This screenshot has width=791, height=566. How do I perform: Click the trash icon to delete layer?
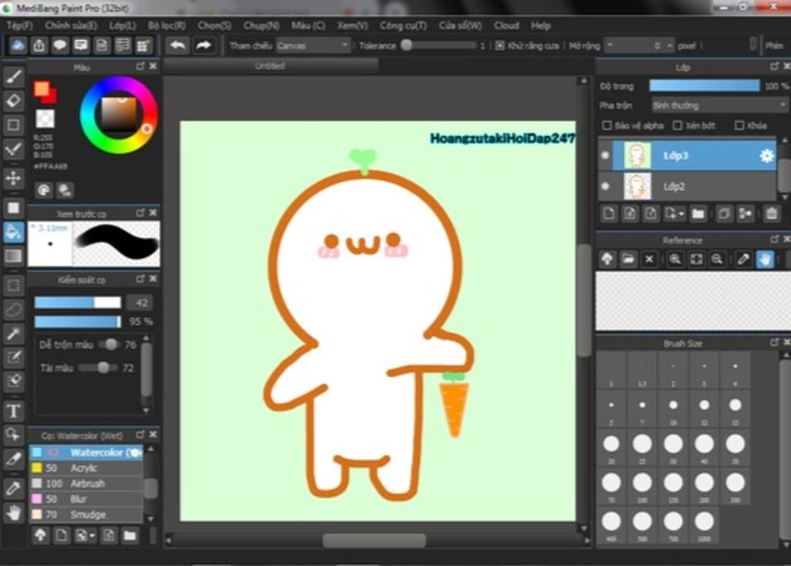click(772, 214)
